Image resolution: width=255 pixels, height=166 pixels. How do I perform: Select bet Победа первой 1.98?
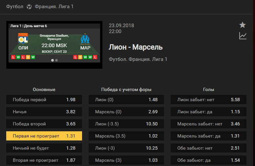44,100
